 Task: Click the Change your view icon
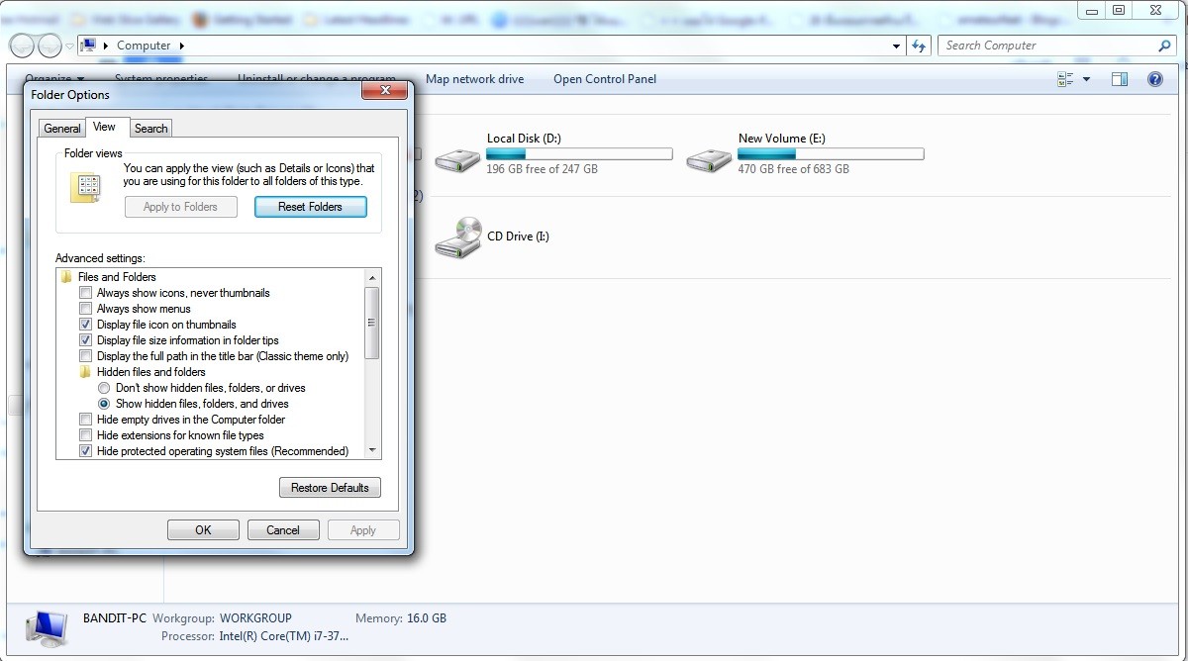(x=1066, y=79)
